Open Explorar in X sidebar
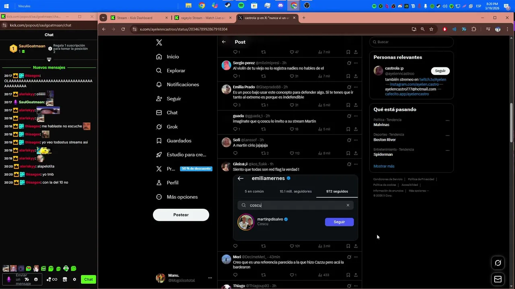Viewport: 515px width, 289px height. (171, 71)
